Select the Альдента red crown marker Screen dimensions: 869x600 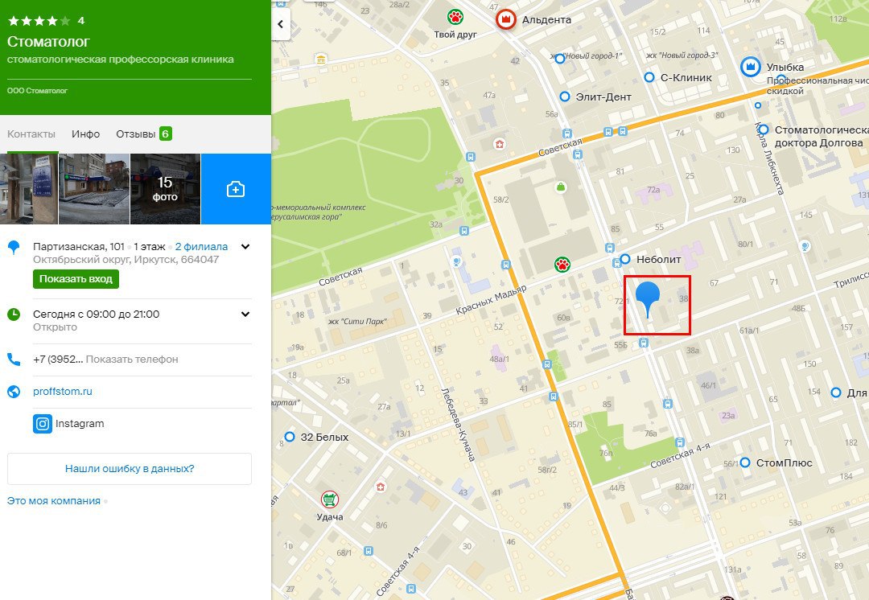point(505,19)
